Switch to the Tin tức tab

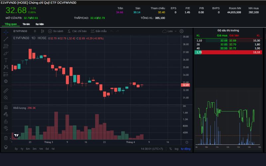(26, 24)
